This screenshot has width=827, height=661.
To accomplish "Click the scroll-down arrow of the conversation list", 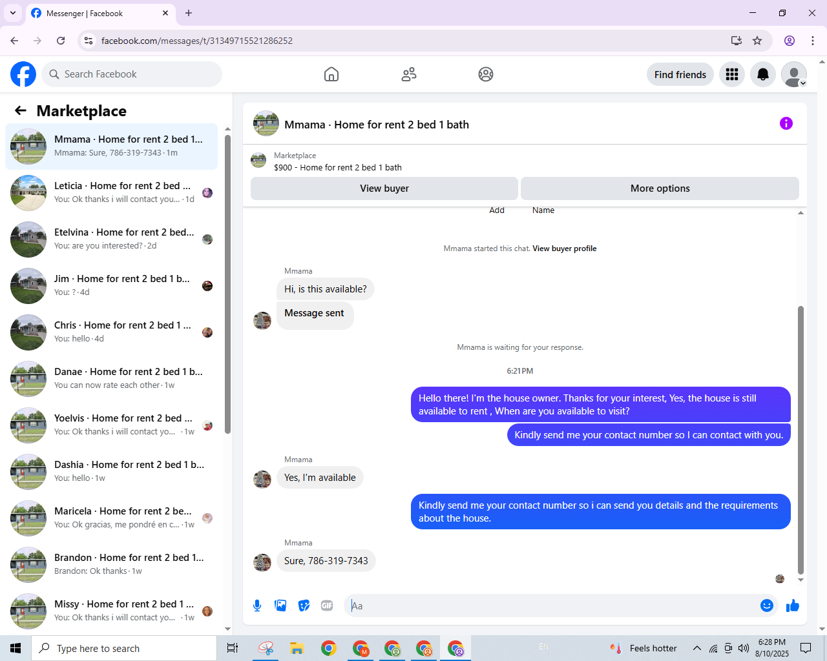I will tap(227, 629).
